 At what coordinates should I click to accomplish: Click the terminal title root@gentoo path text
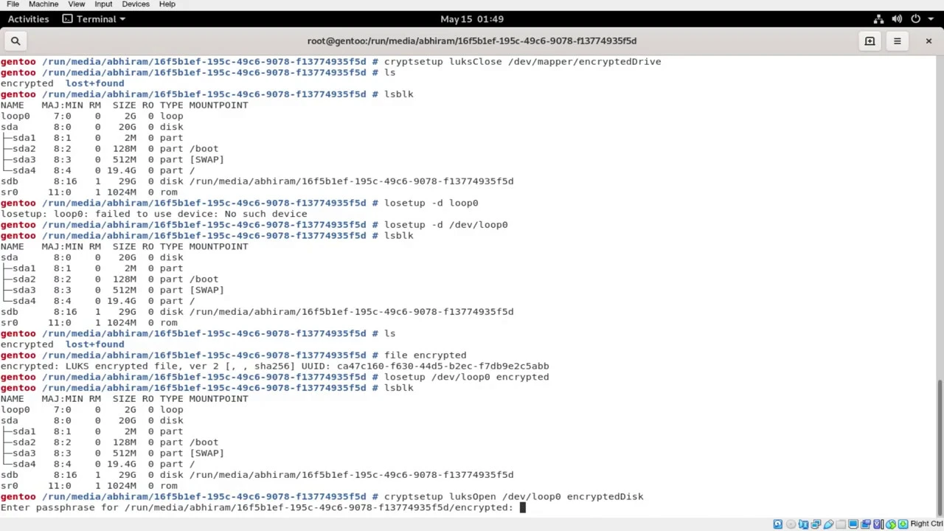pyautogui.click(x=472, y=41)
